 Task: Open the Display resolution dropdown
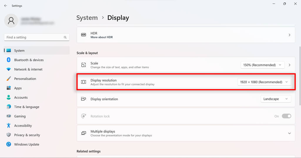coord(264,82)
